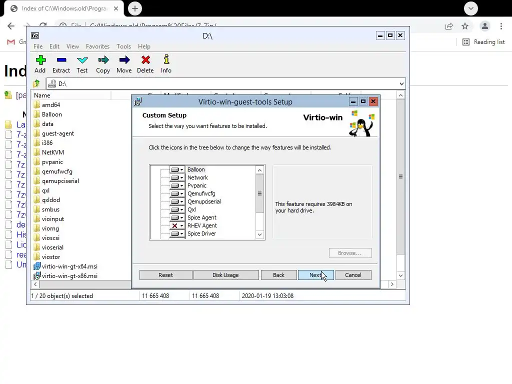Viewport: 512px width, 384px height.
Task: Open Chrome profile avatar menu
Action: coord(485,26)
